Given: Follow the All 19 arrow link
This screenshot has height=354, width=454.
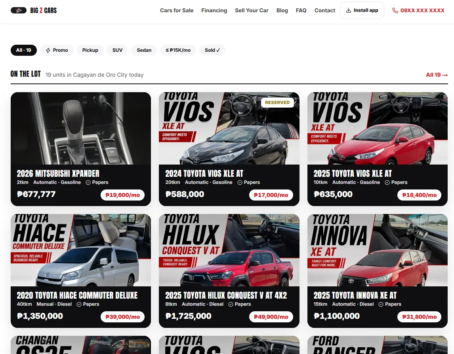Looking at the screenshot, I should tap(437, 75).
